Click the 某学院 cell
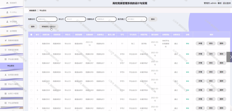 144,43
